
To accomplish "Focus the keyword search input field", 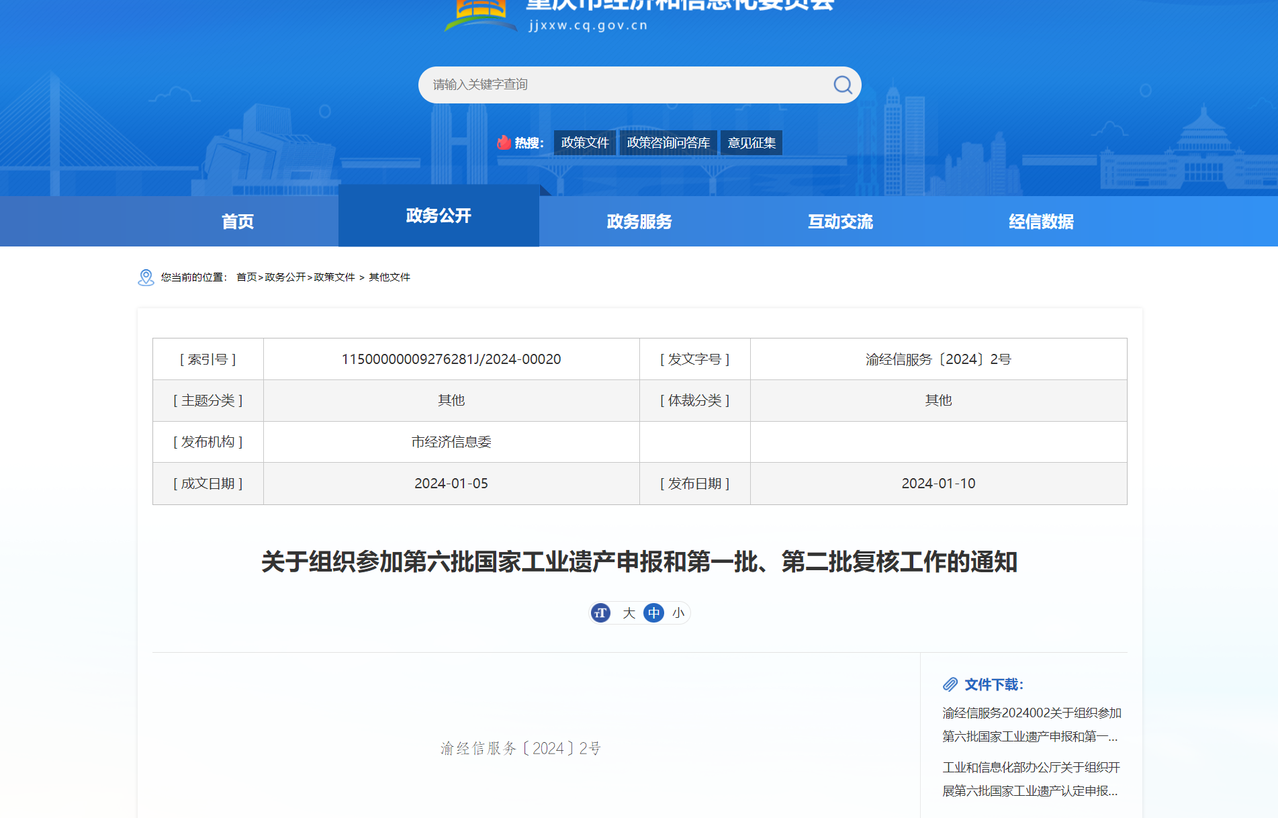I will (x=625, y=85).
